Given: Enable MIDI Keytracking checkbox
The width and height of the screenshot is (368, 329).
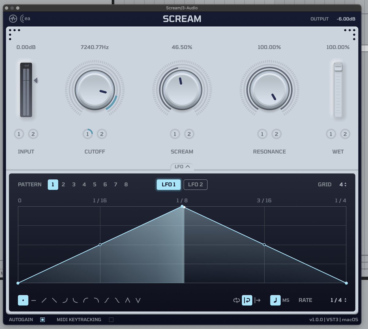Looking at the screenshot, I should coord(111,319).
